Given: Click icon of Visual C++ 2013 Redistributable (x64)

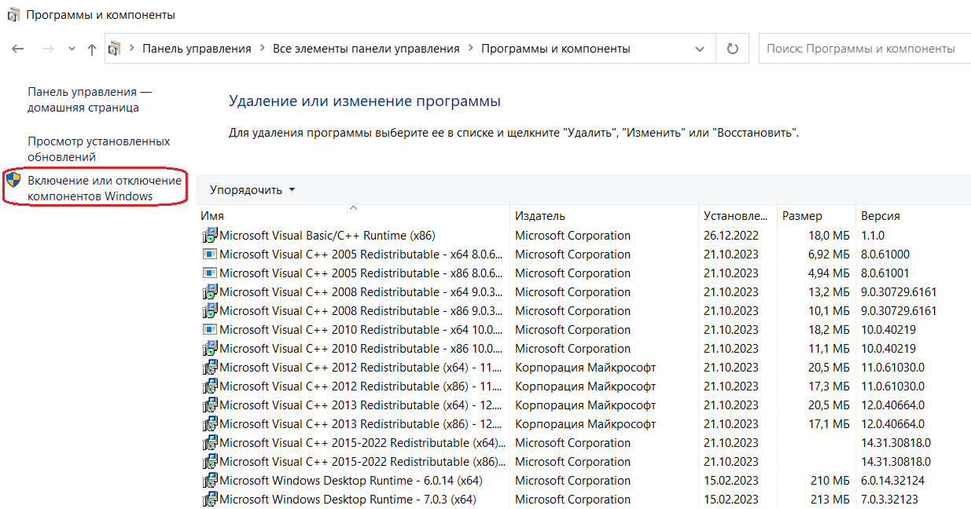Looking at the screenshot, I should 210,405.
